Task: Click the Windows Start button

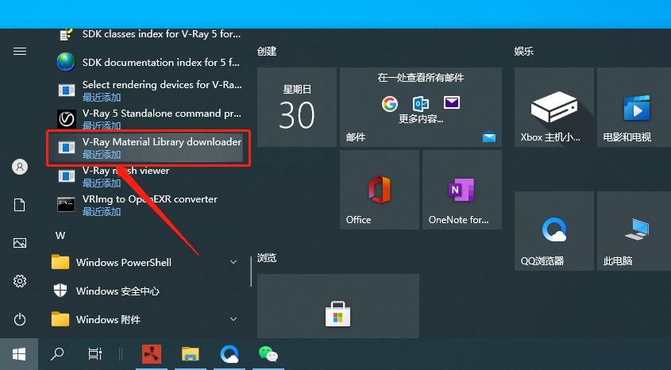Action: click(x=19, y=354)
